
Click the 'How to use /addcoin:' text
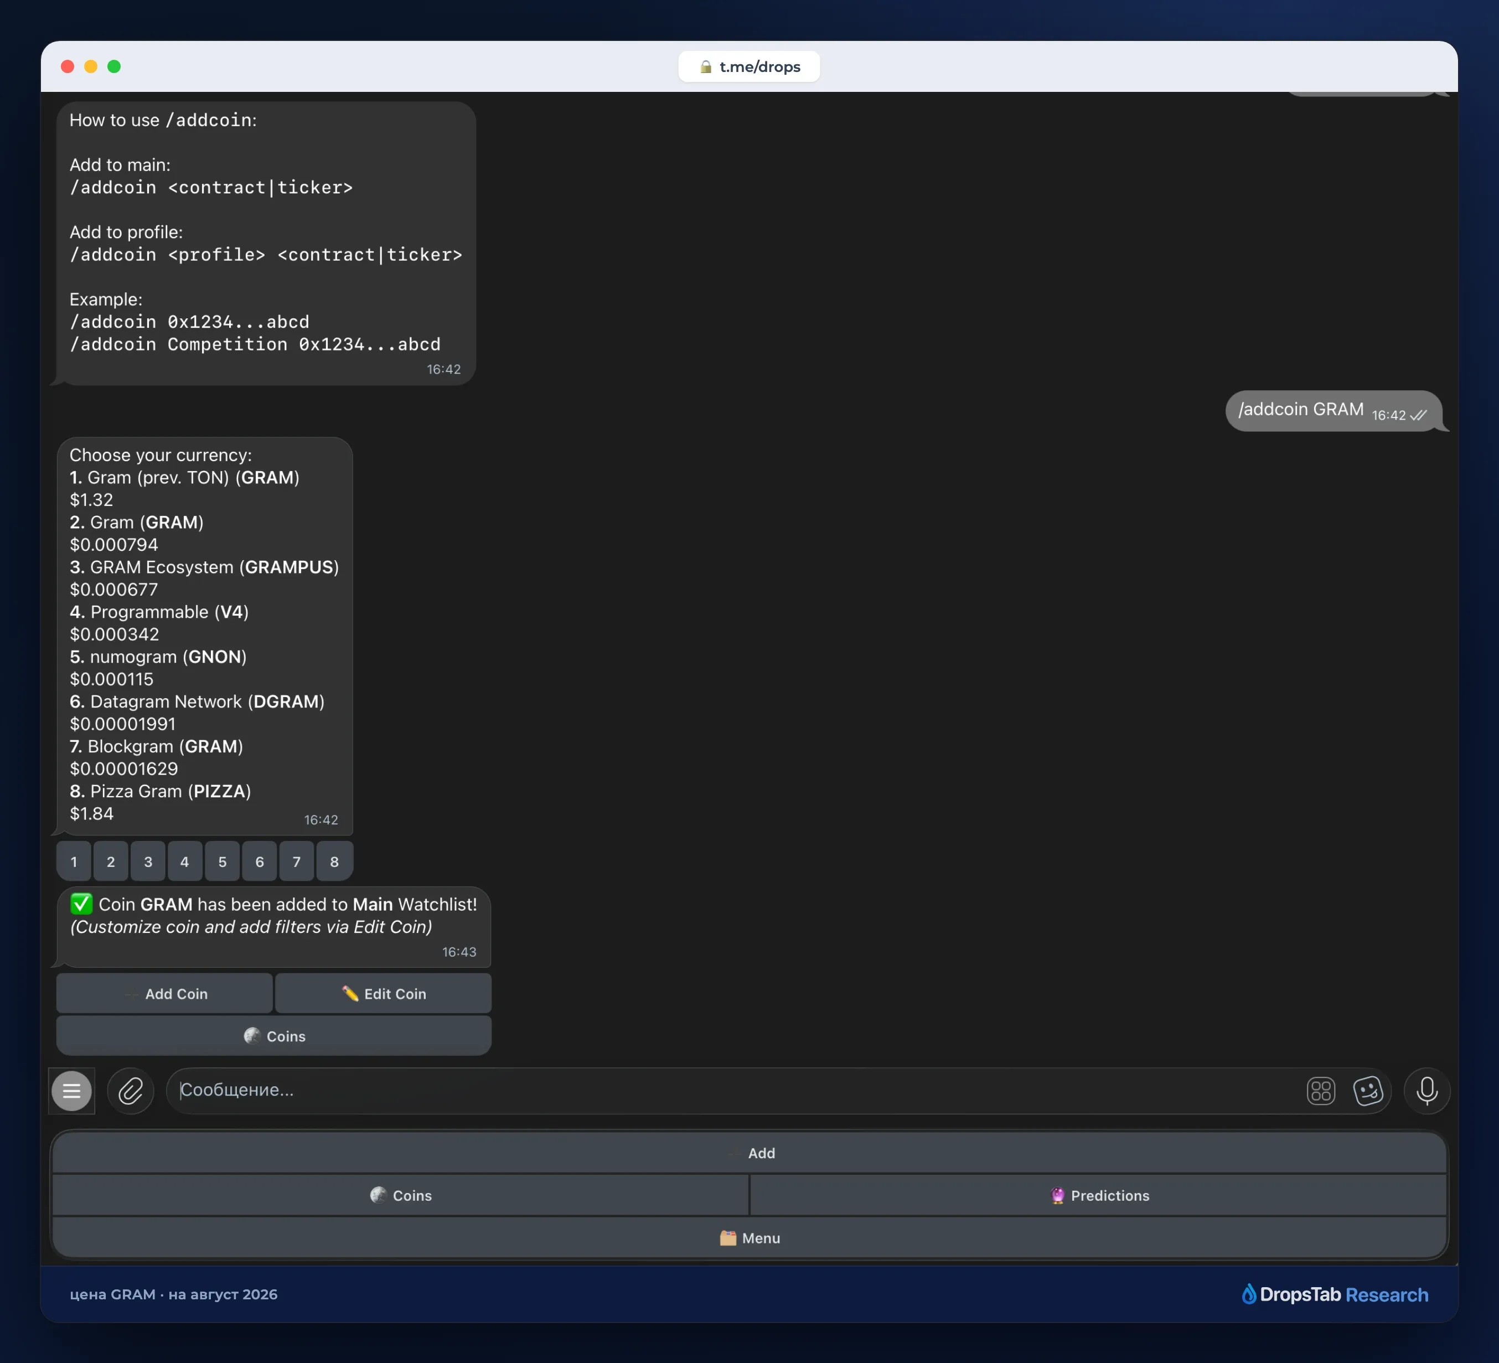pyautogui.click(x=163, y=120)
